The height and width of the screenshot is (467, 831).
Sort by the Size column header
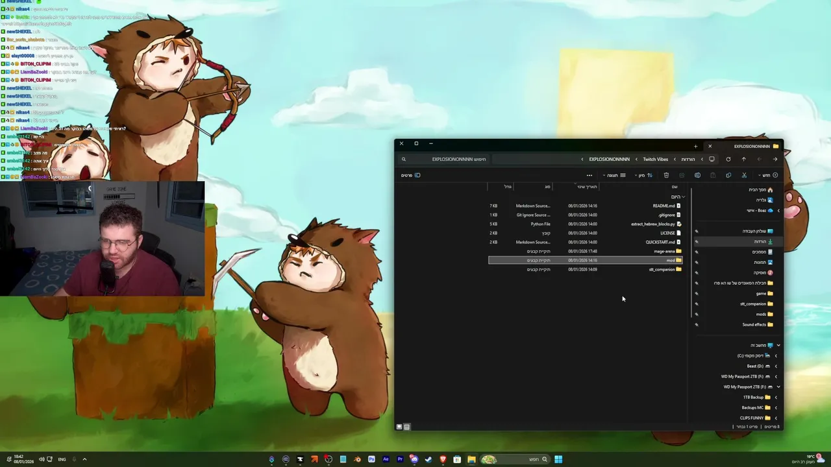pos(508,186)
